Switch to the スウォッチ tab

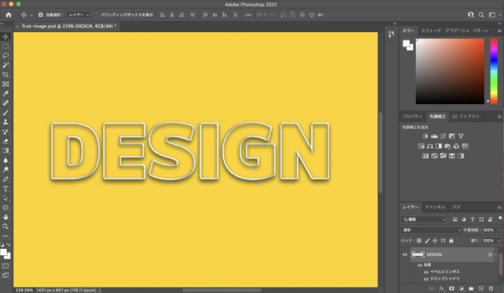[430, 31]
